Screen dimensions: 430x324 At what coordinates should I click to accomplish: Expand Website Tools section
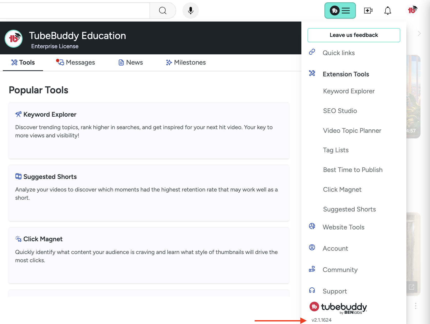tap(343, 227)
